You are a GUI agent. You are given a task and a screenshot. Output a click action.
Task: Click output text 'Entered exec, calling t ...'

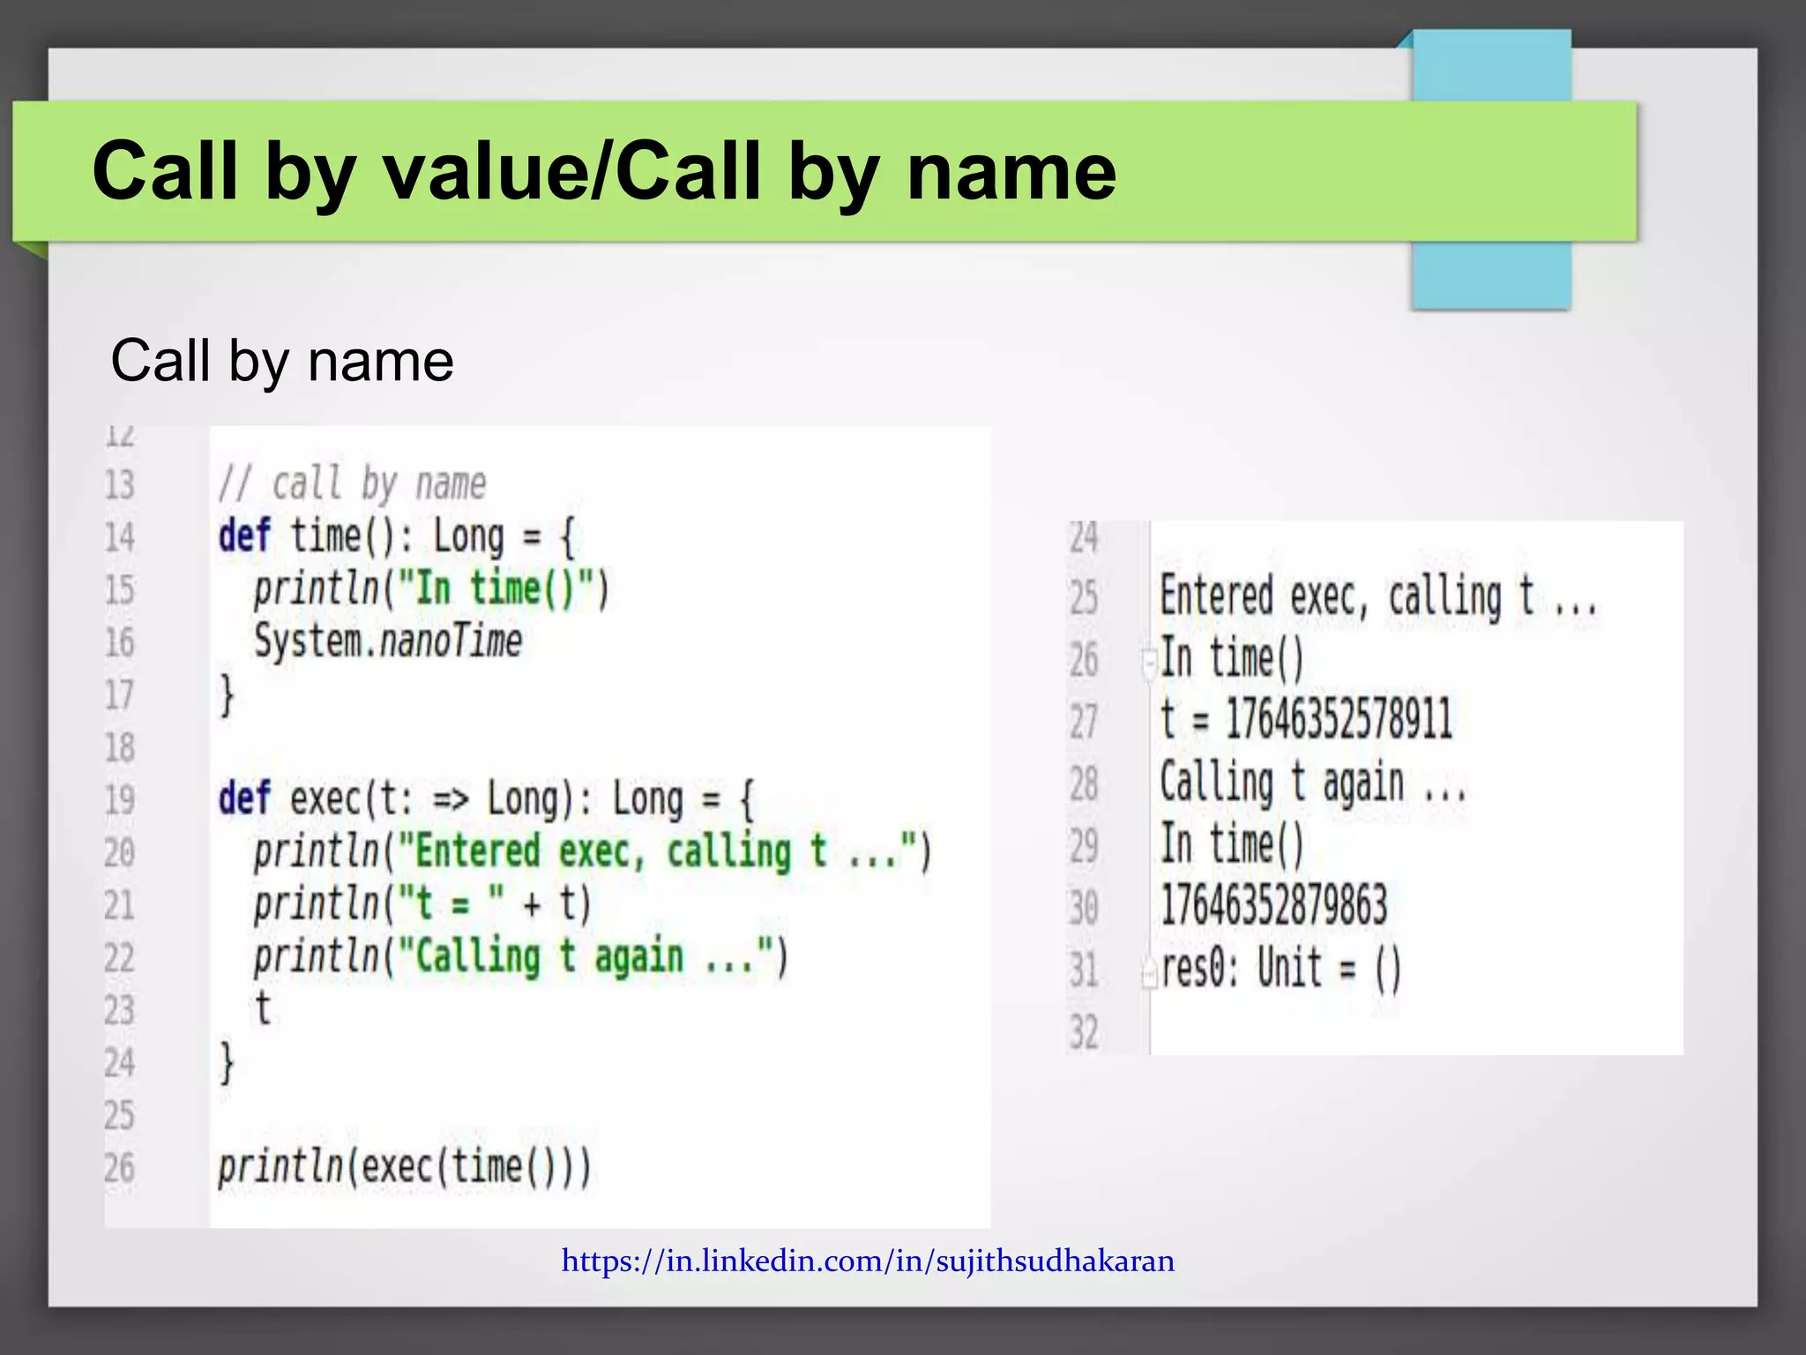[x=1378, y=597]
